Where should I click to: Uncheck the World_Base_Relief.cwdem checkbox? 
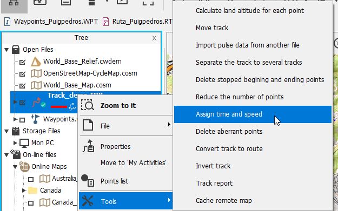[22, 62]
